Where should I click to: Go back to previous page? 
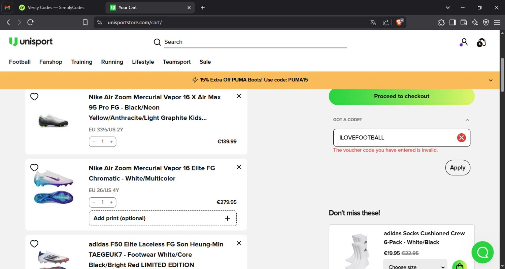point(8,22)
